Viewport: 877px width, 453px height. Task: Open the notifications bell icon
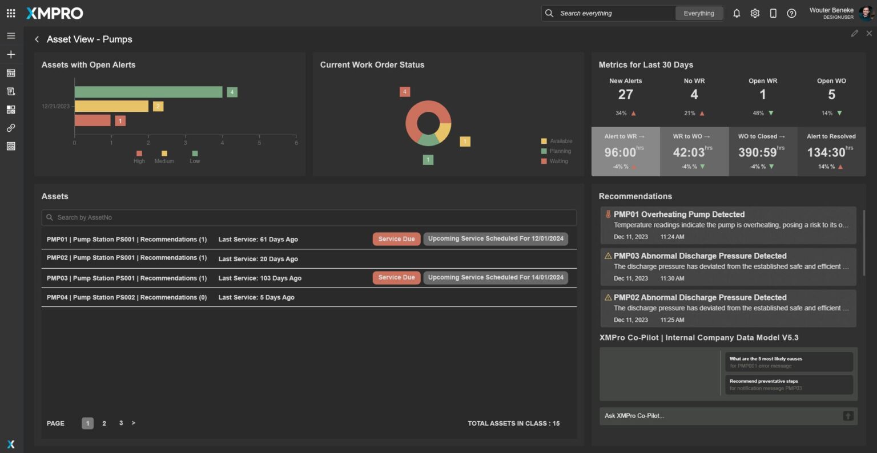737,13
